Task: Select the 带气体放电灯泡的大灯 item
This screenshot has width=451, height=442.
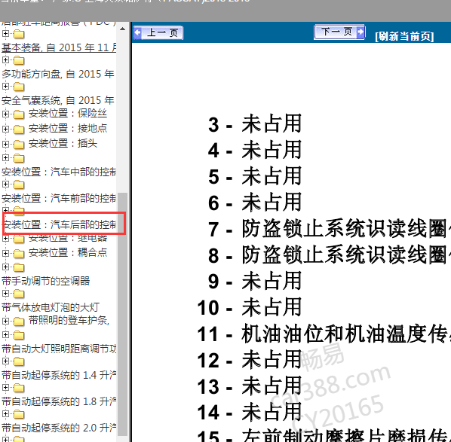Action: [51, 307]
